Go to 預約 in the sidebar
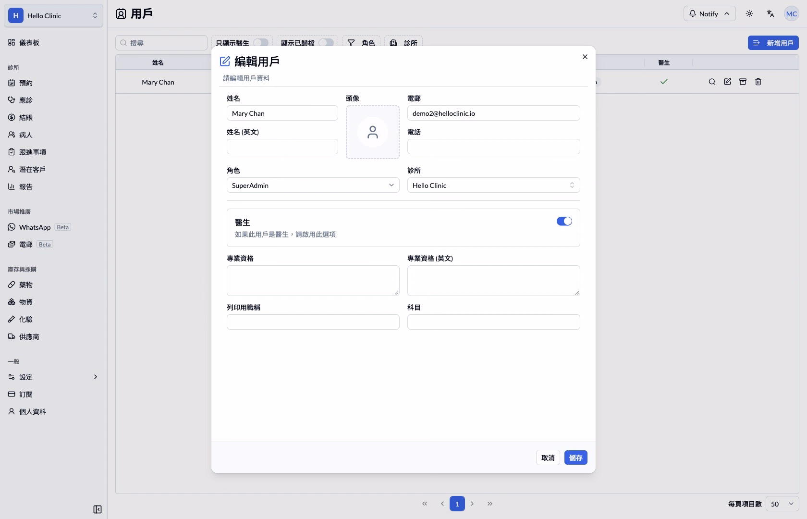Screen dimensions: 807x519 click(x=53, y=83)
